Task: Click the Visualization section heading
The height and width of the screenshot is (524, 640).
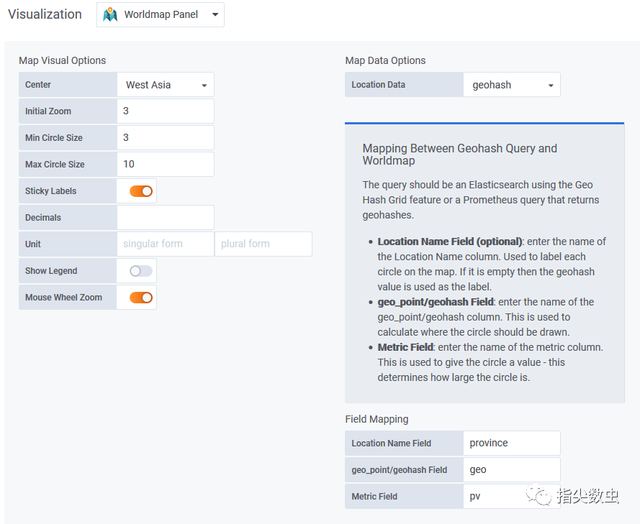Action: click(x=45, y=14)
